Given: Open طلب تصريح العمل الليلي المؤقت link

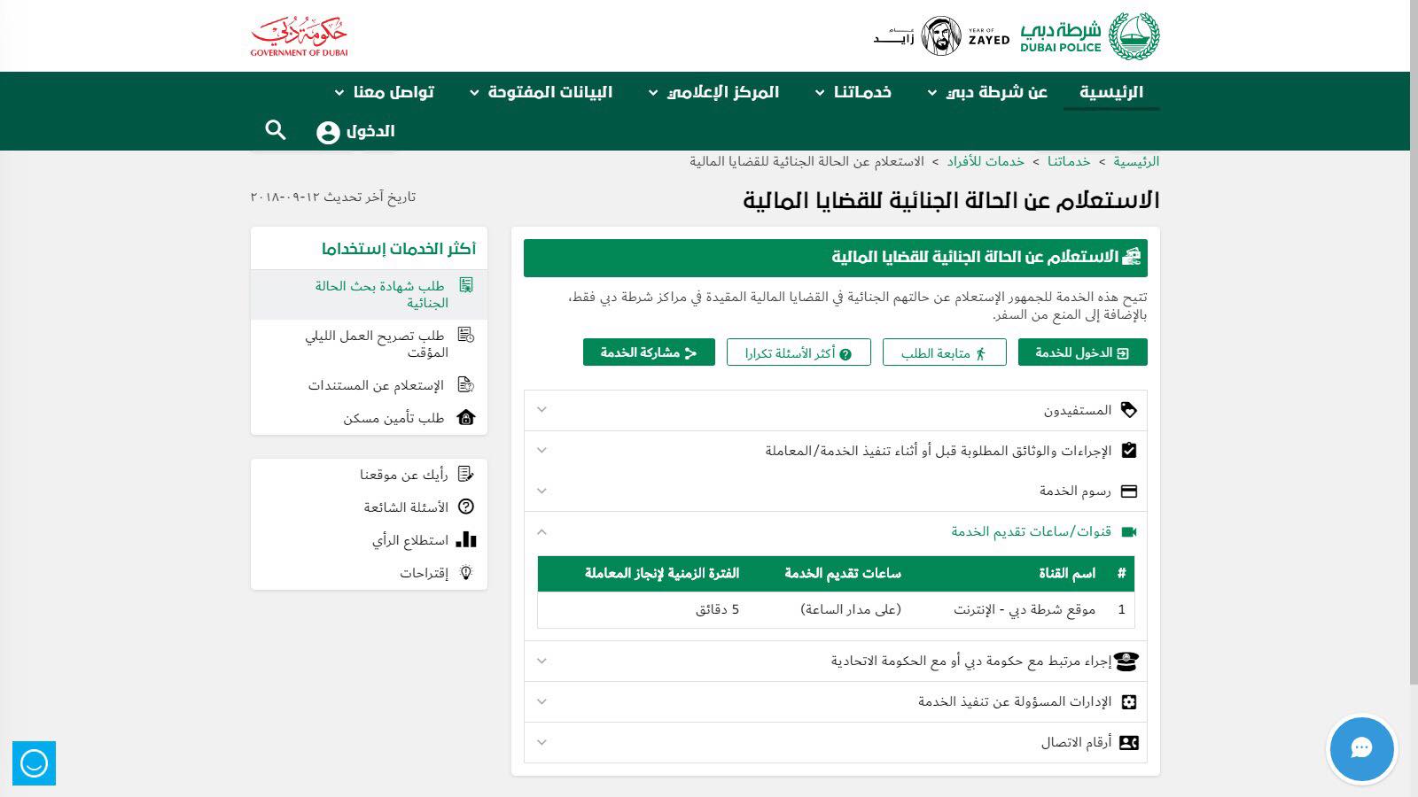Looking at the screenshot, I should click(x=376, y=344).
